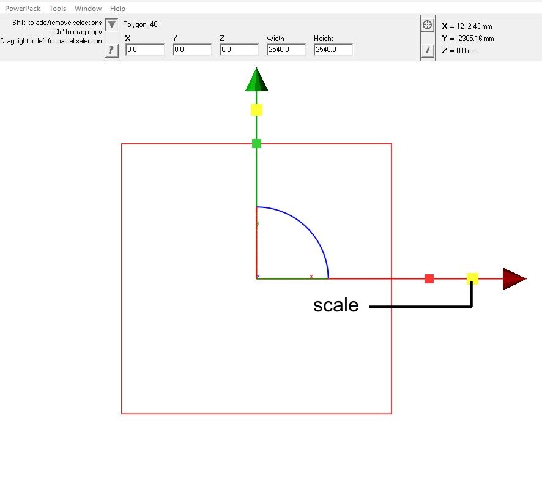542x492 pixels.
Task: Open the Help menu
Action: [x=117, y=9]
